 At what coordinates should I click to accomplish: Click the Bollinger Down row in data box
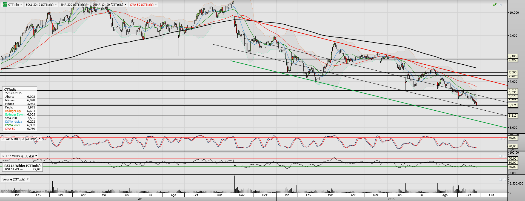[x=20, y=114]
